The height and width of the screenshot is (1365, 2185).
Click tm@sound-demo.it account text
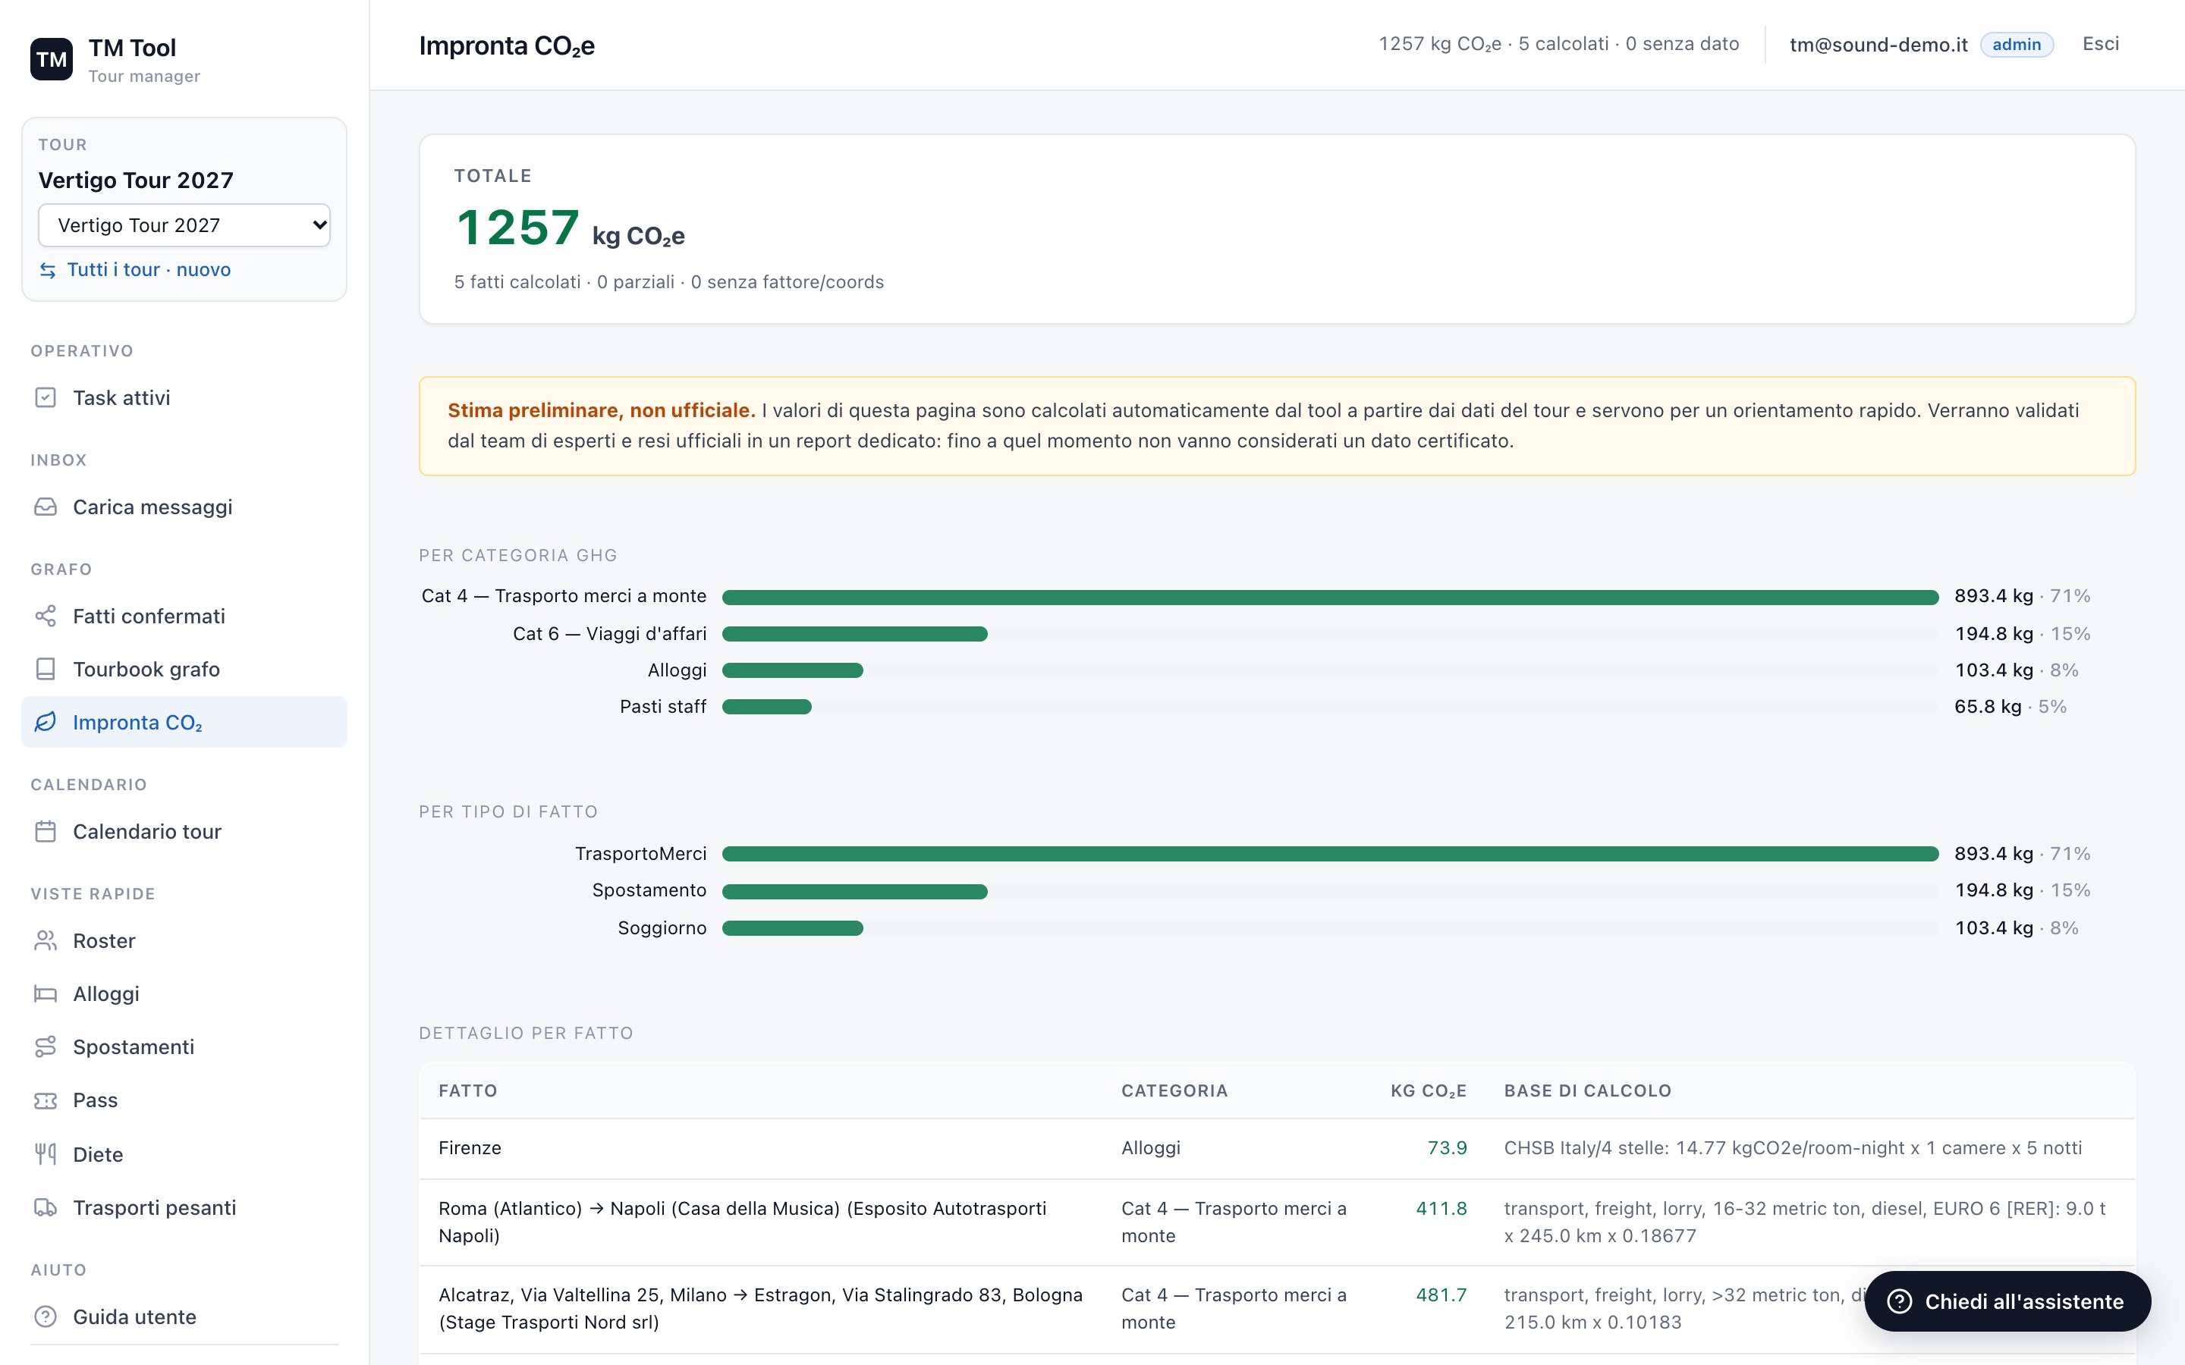pos(1878,44)
